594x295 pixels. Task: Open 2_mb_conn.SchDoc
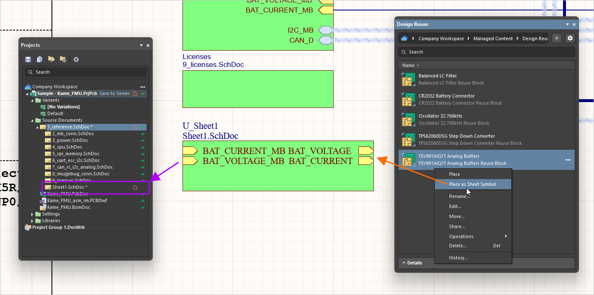click(x=73, y=133)
